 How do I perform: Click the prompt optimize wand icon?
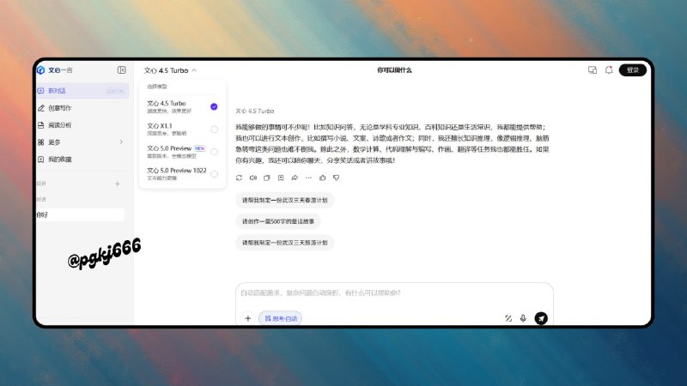(x=508, y=318)
